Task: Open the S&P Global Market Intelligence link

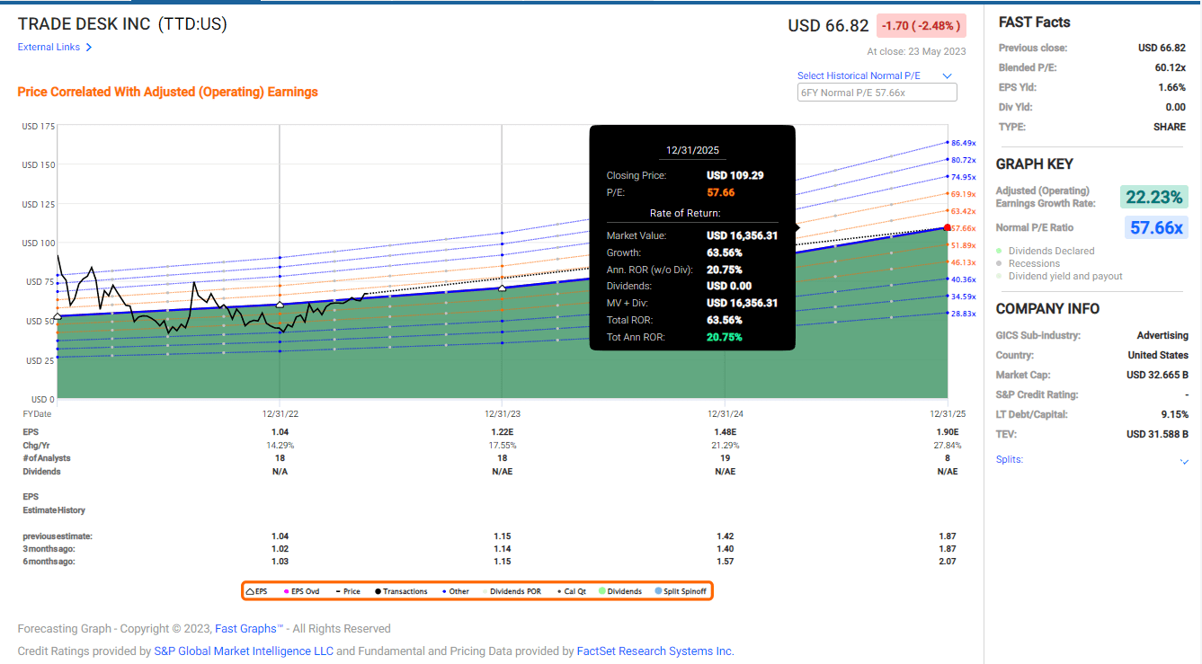Action: [x=244, y=651]
